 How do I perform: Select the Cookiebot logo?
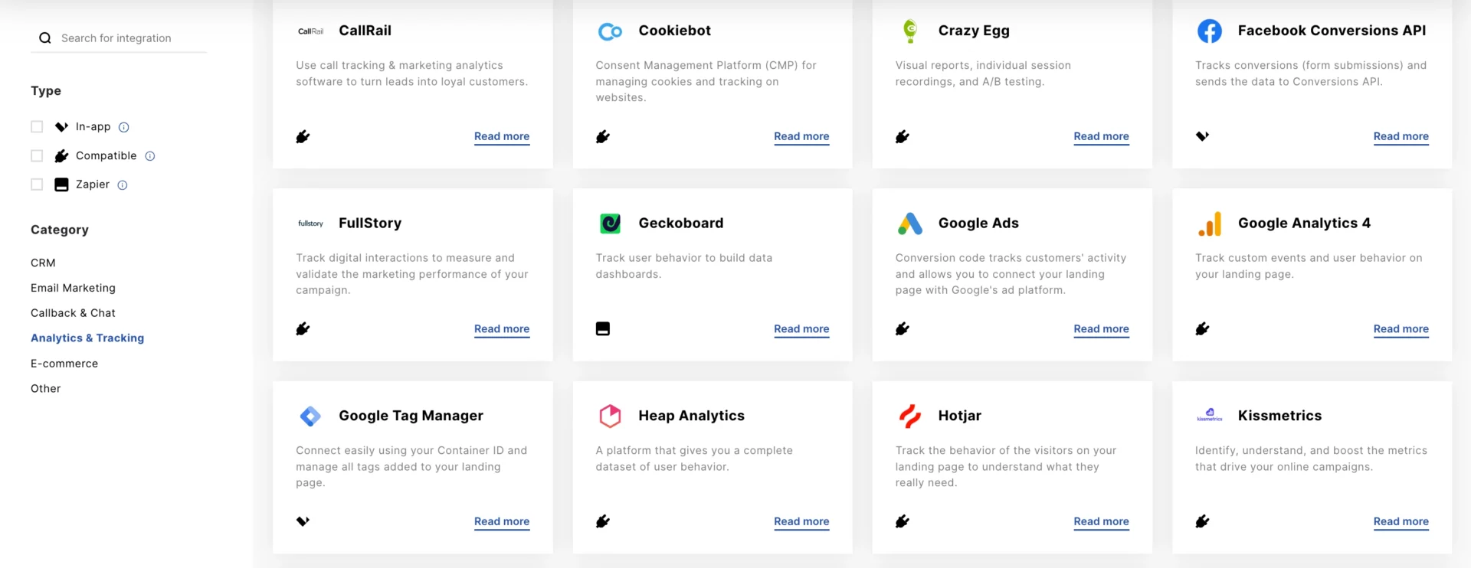[x=610, y=31]
